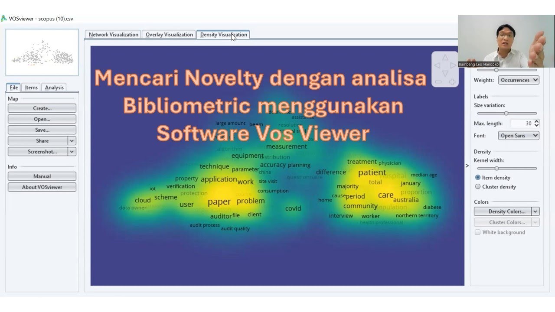Screen dimensions: 555x312
Task: Click the 'community' term on the map
Action: click(360, 206)
